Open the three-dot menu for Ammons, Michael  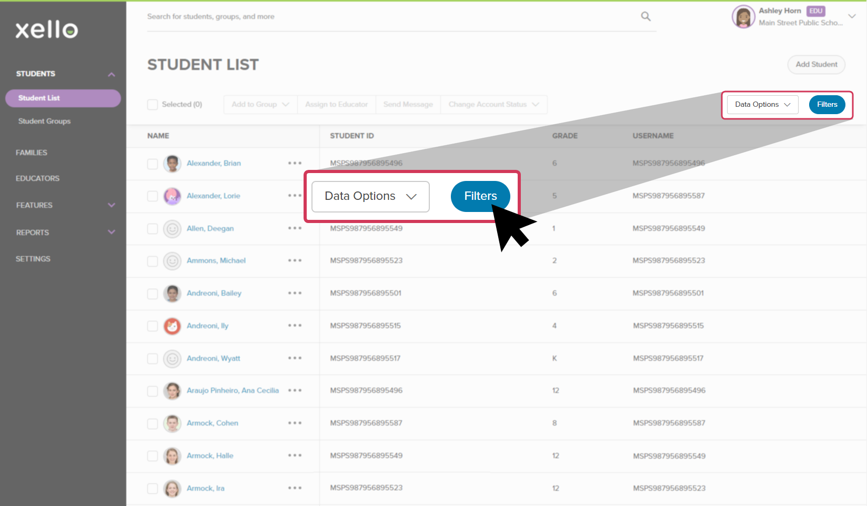coord(295,260)
